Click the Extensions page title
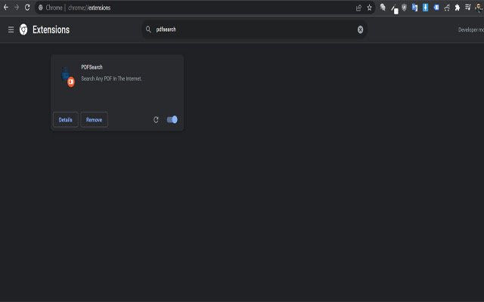The image size is (484, 302). tap(51, 29)
